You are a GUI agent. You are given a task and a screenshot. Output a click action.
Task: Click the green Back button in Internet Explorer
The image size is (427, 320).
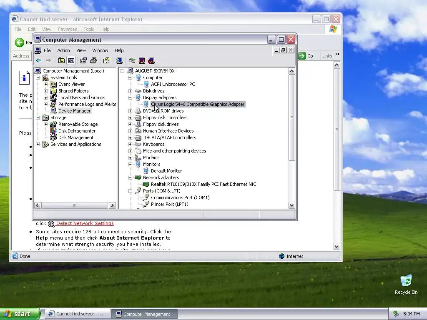[20, 42]
